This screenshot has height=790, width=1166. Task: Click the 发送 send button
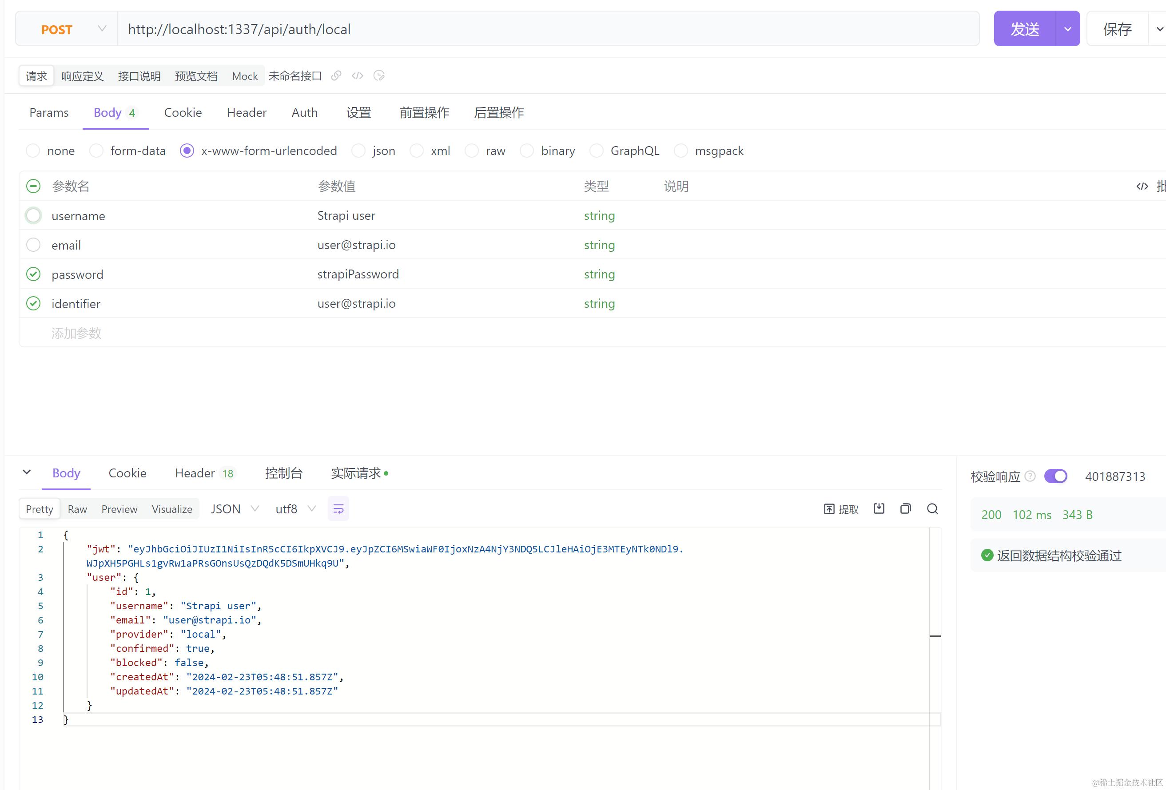(1024, 29)
